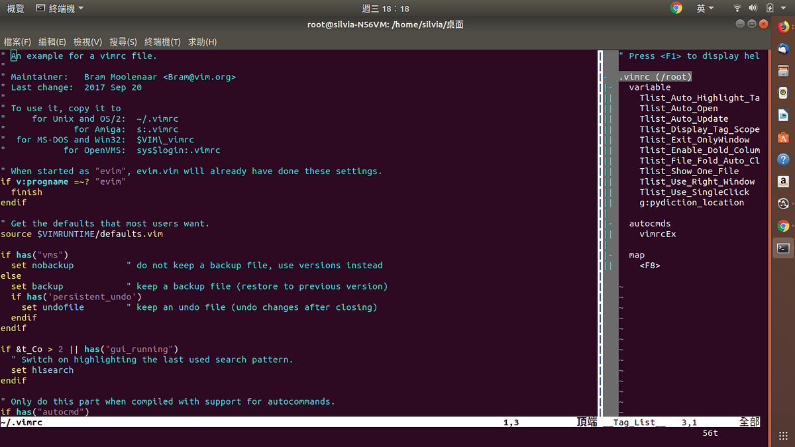
Task: Open Thunderbird from the dock
Action: tap(783, 49)
